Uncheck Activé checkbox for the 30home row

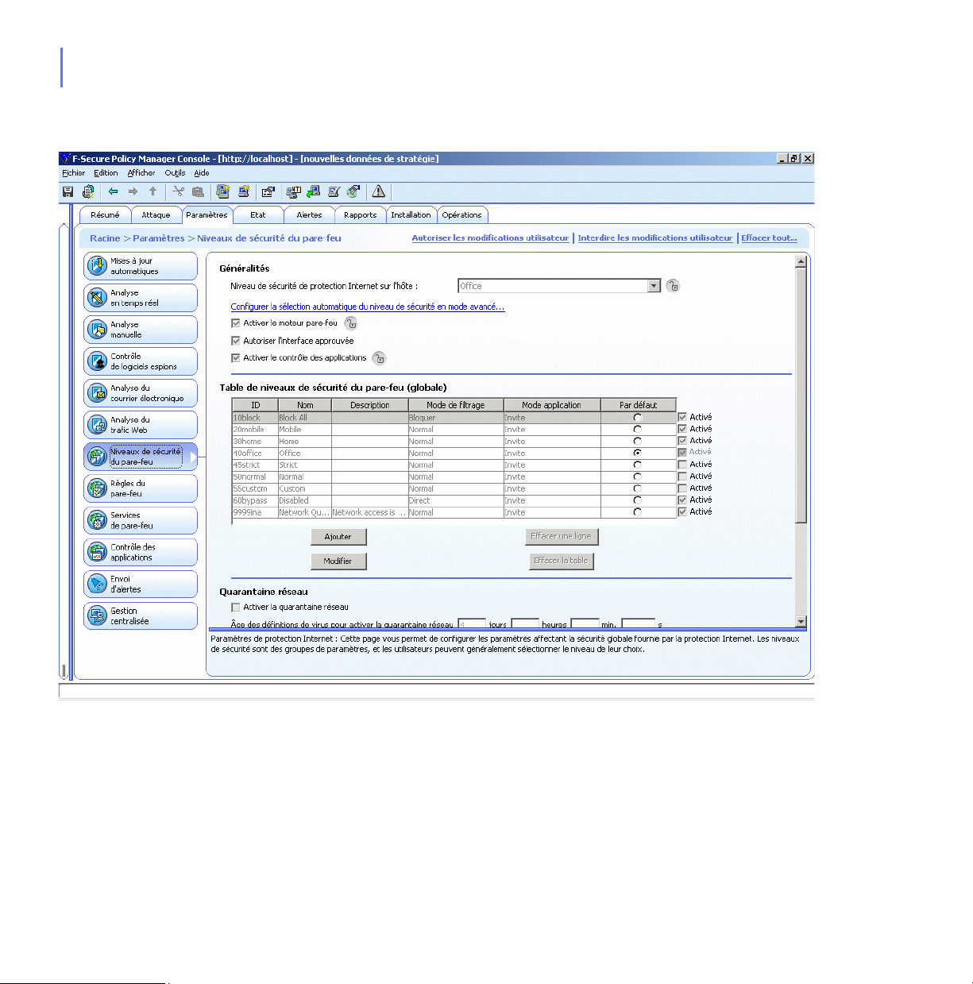coord(682,441)
